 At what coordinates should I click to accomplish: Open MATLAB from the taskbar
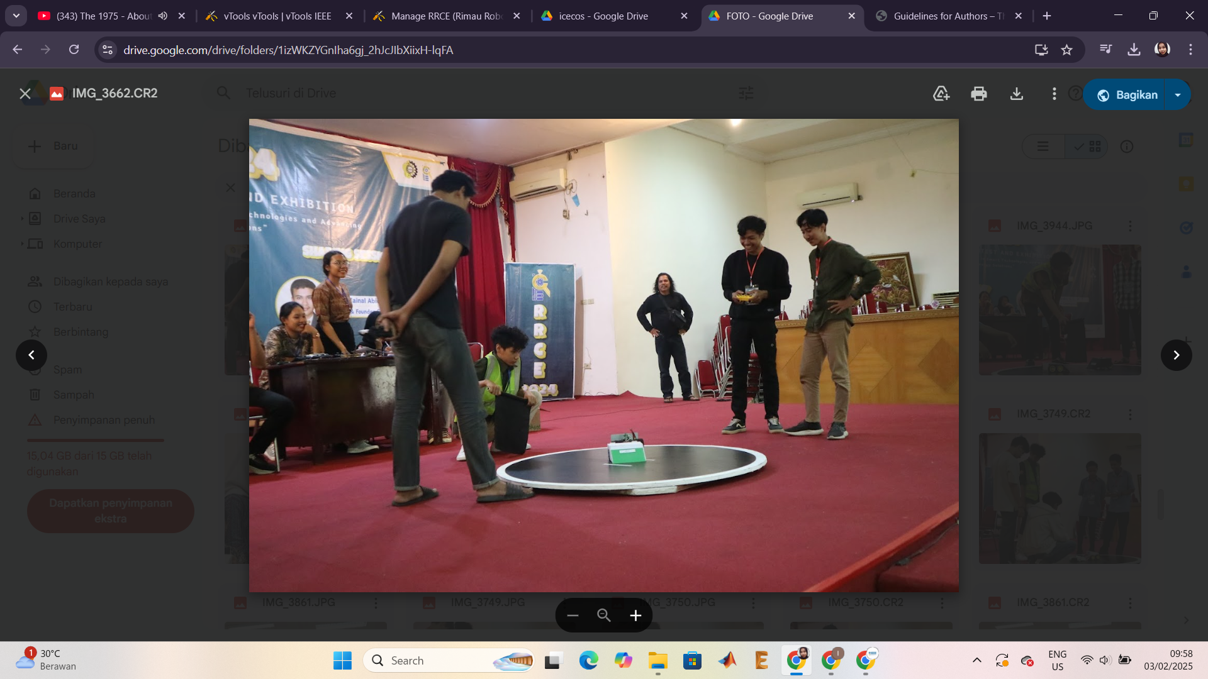coord(727,661)
